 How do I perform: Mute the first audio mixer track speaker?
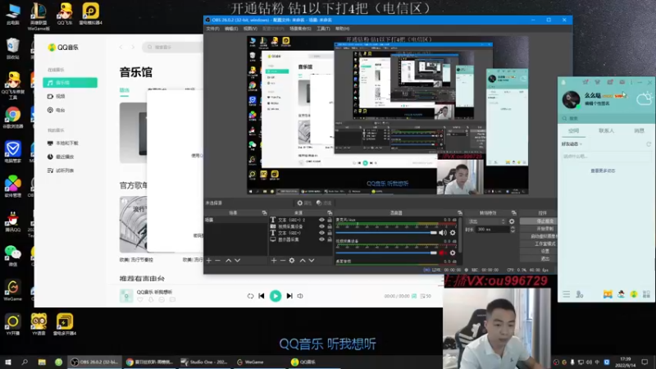443,233
